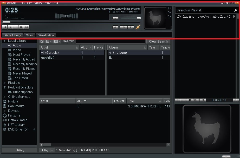Image resolution: width=240 pixels, height=158 pixels.
Task: Open the Recently Added view
Action: tap(24, 59)
